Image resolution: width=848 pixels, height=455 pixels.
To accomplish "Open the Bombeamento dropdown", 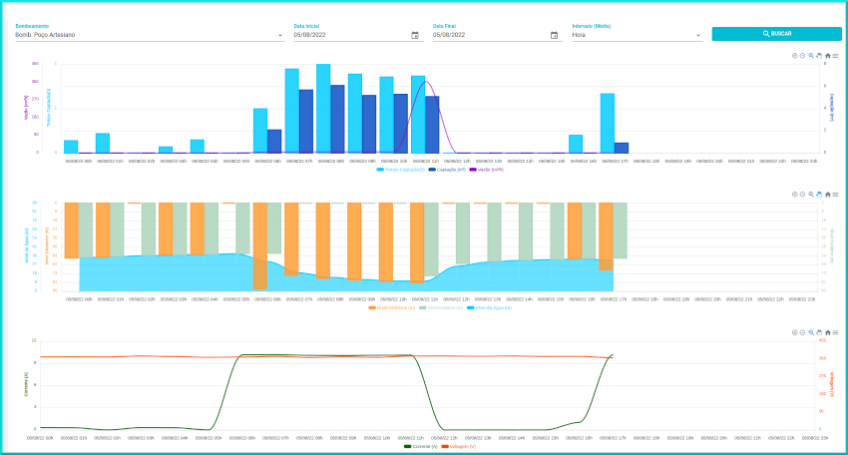I will [150, 35].
